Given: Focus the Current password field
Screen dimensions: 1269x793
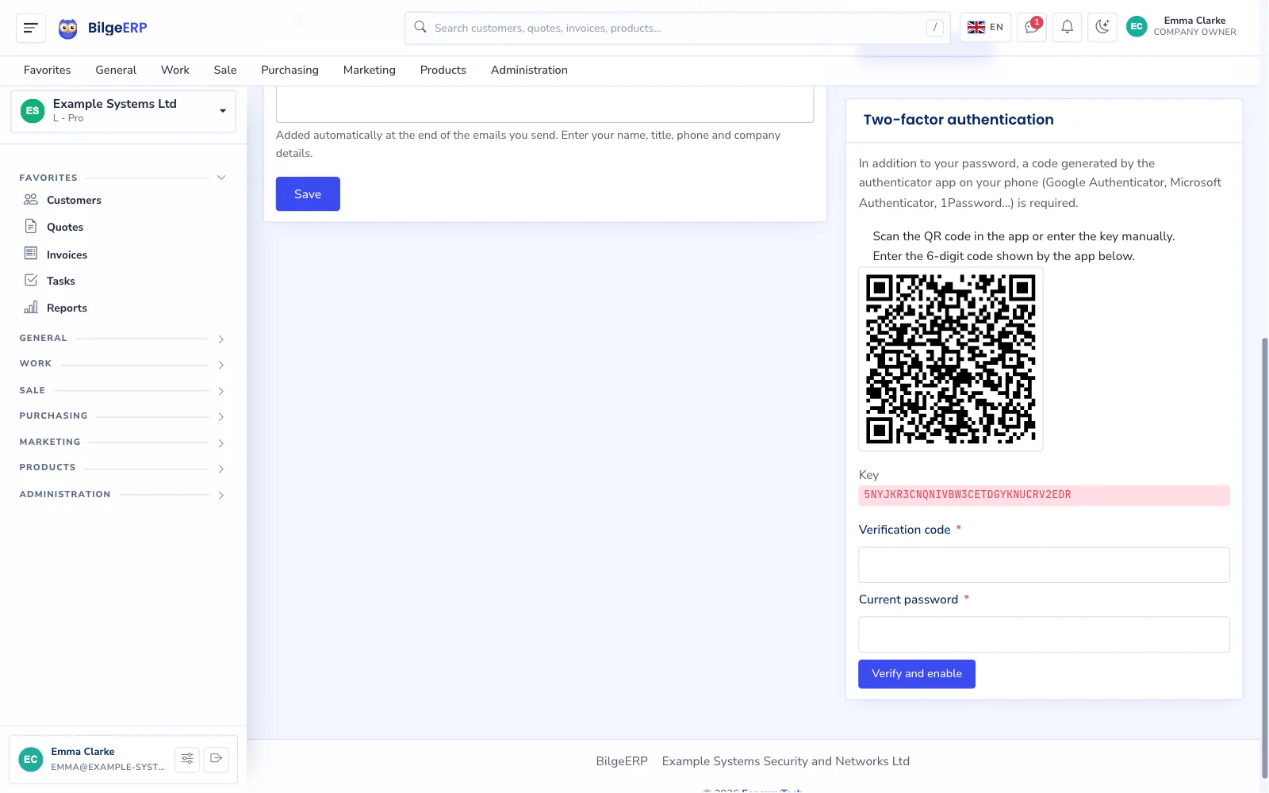Looking at the screenshot, I should point(1044,634).
